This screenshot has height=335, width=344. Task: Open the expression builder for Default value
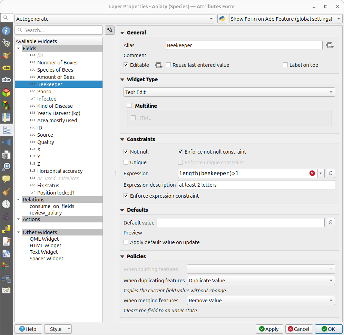[331, 222]
